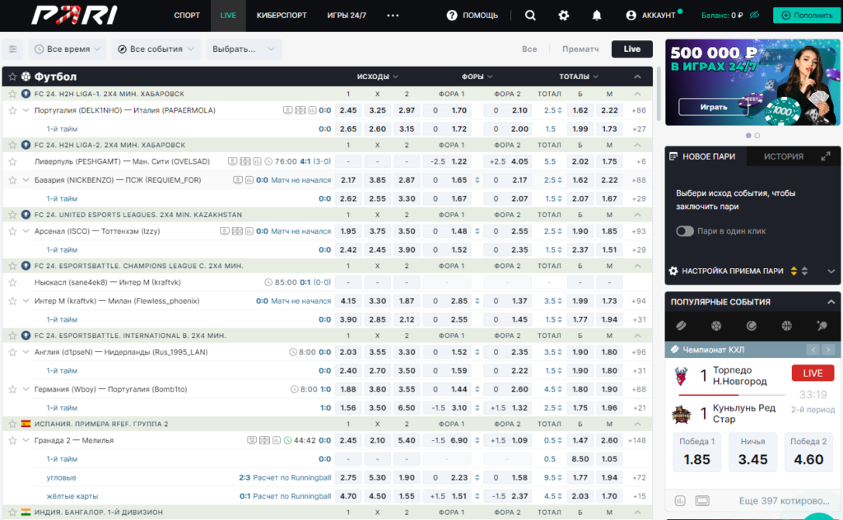This screenshot has height=520, width=843.
Task: Open +148 more markets for Гранада 2
Action: pyautogui.click(x=637, y=440)
